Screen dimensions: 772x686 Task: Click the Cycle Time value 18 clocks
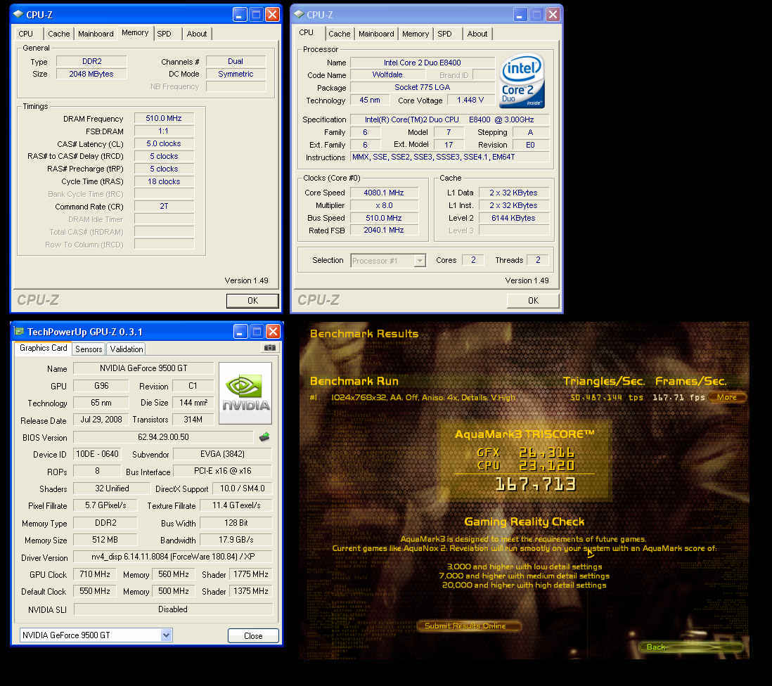[x=163, y=181]
